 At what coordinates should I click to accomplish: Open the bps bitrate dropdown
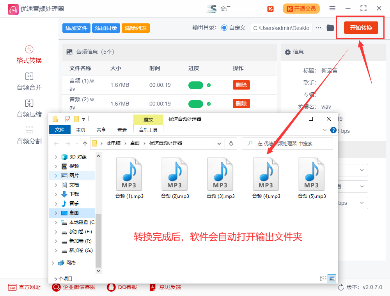point(353,203)
